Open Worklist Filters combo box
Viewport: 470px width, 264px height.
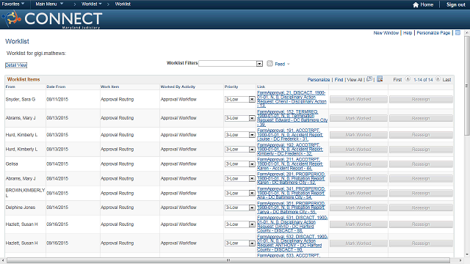click(231, 64)
